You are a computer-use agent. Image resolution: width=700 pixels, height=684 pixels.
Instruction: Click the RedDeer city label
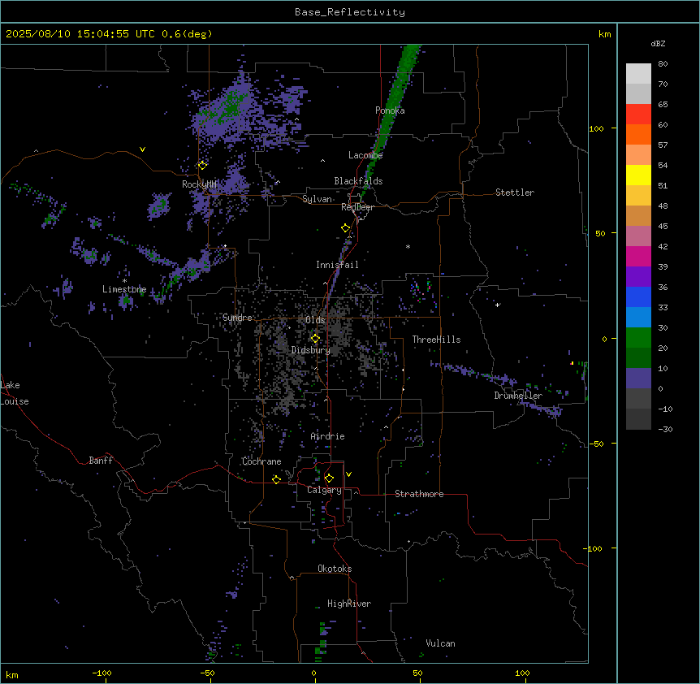pos(357,207)
